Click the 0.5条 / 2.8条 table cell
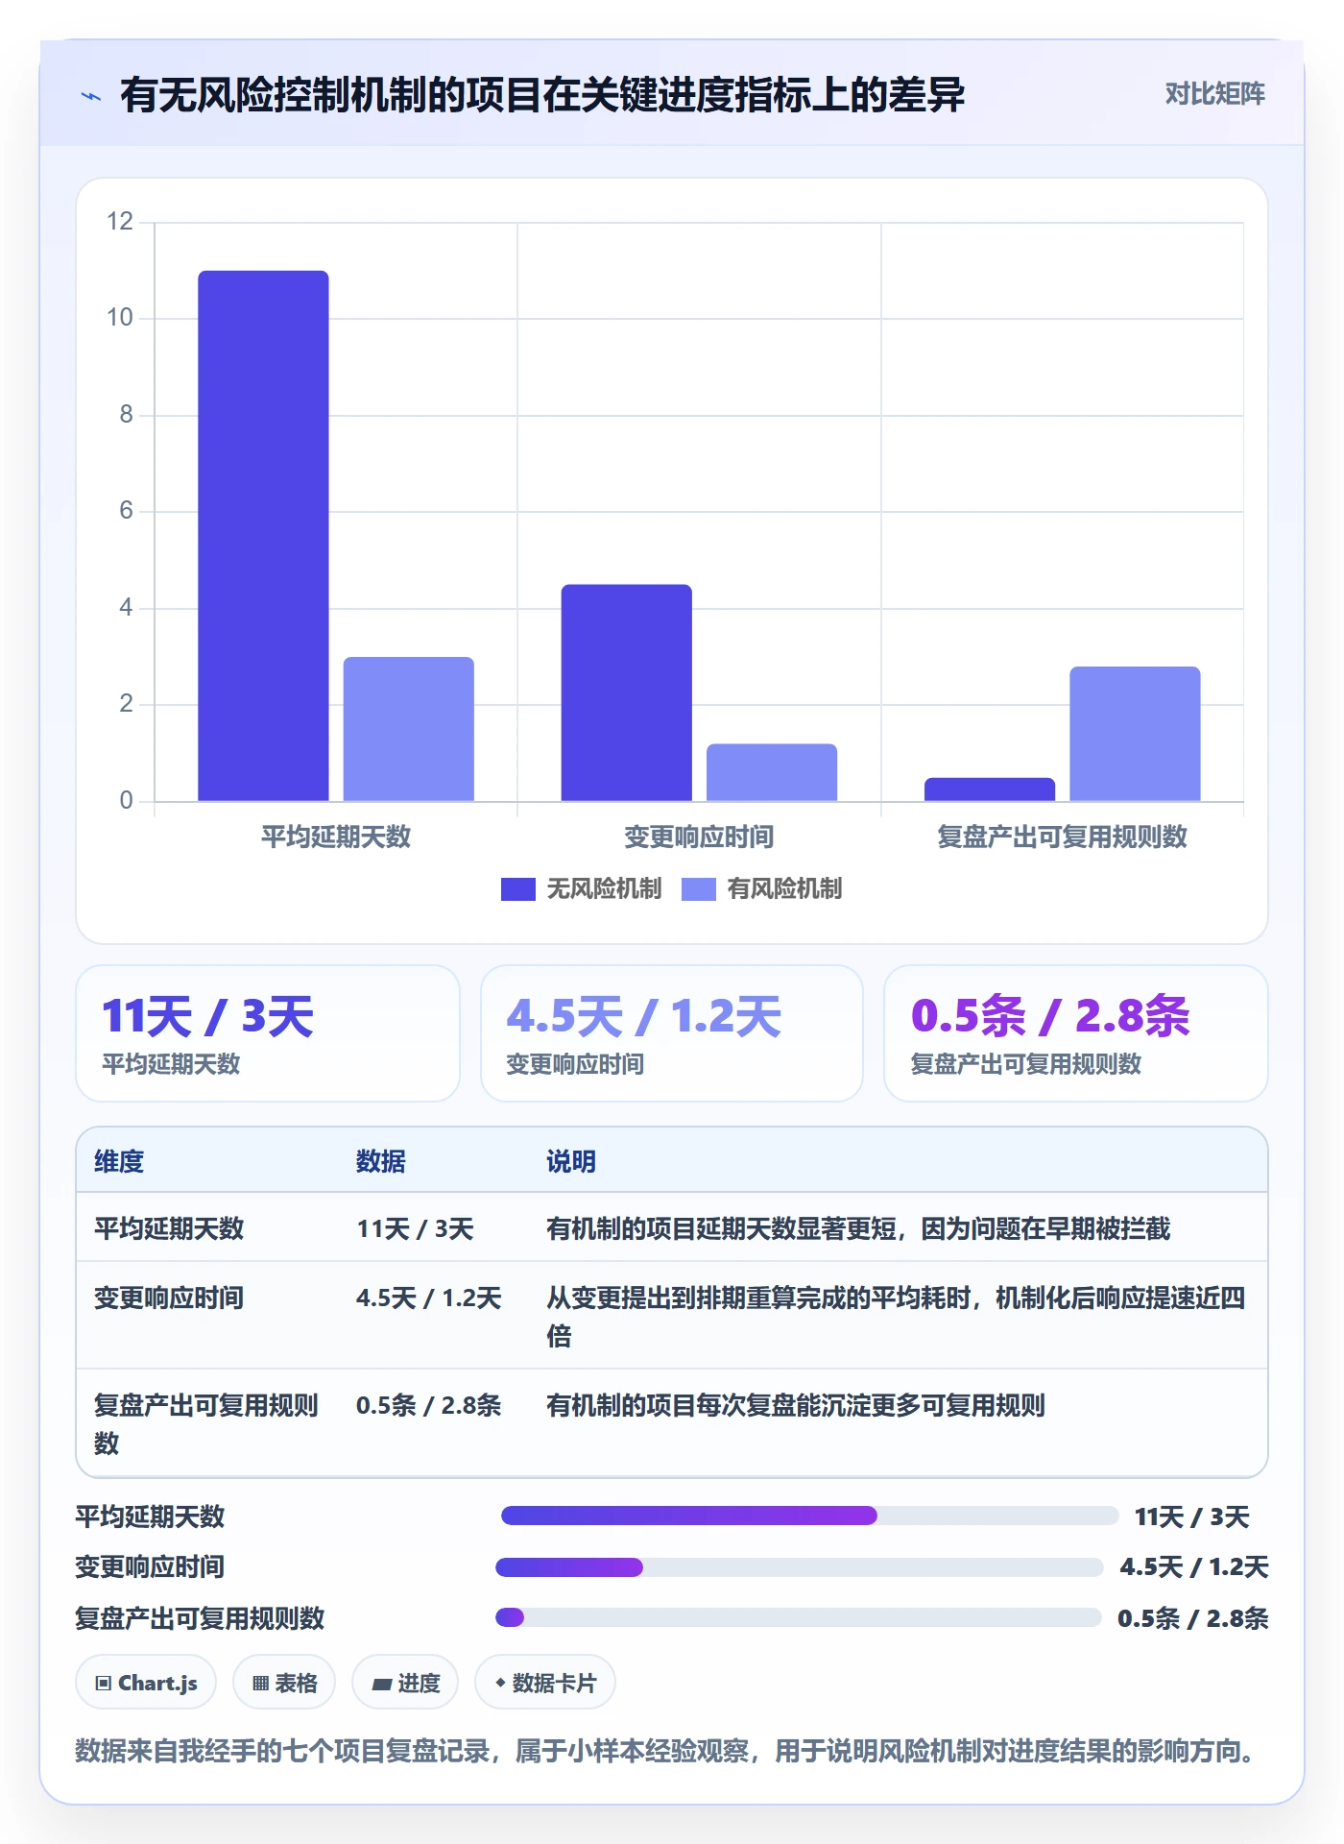The image size is (1344, 1844). point(429,1405)
